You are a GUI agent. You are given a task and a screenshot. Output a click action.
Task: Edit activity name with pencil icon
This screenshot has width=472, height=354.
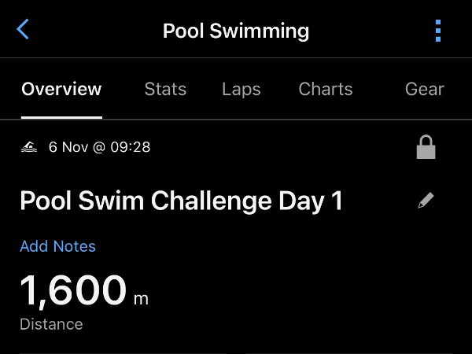pyautogui.click(x=426, y=201)
